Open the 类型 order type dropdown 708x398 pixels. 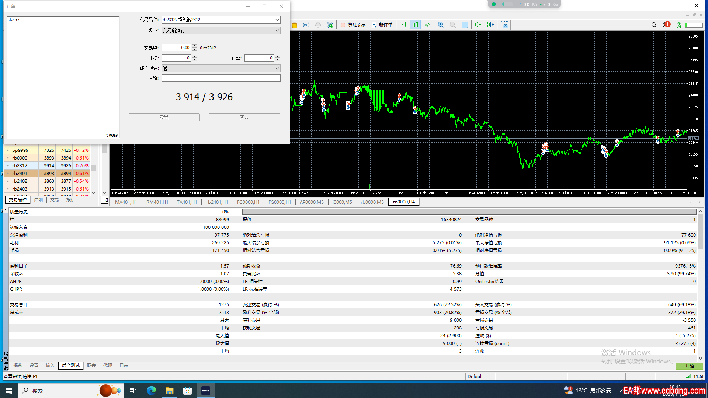click(x=277, y=31)
